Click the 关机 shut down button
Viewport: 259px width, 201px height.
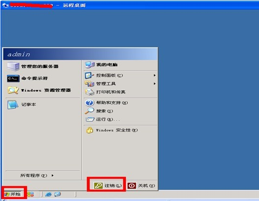point(141,186)
